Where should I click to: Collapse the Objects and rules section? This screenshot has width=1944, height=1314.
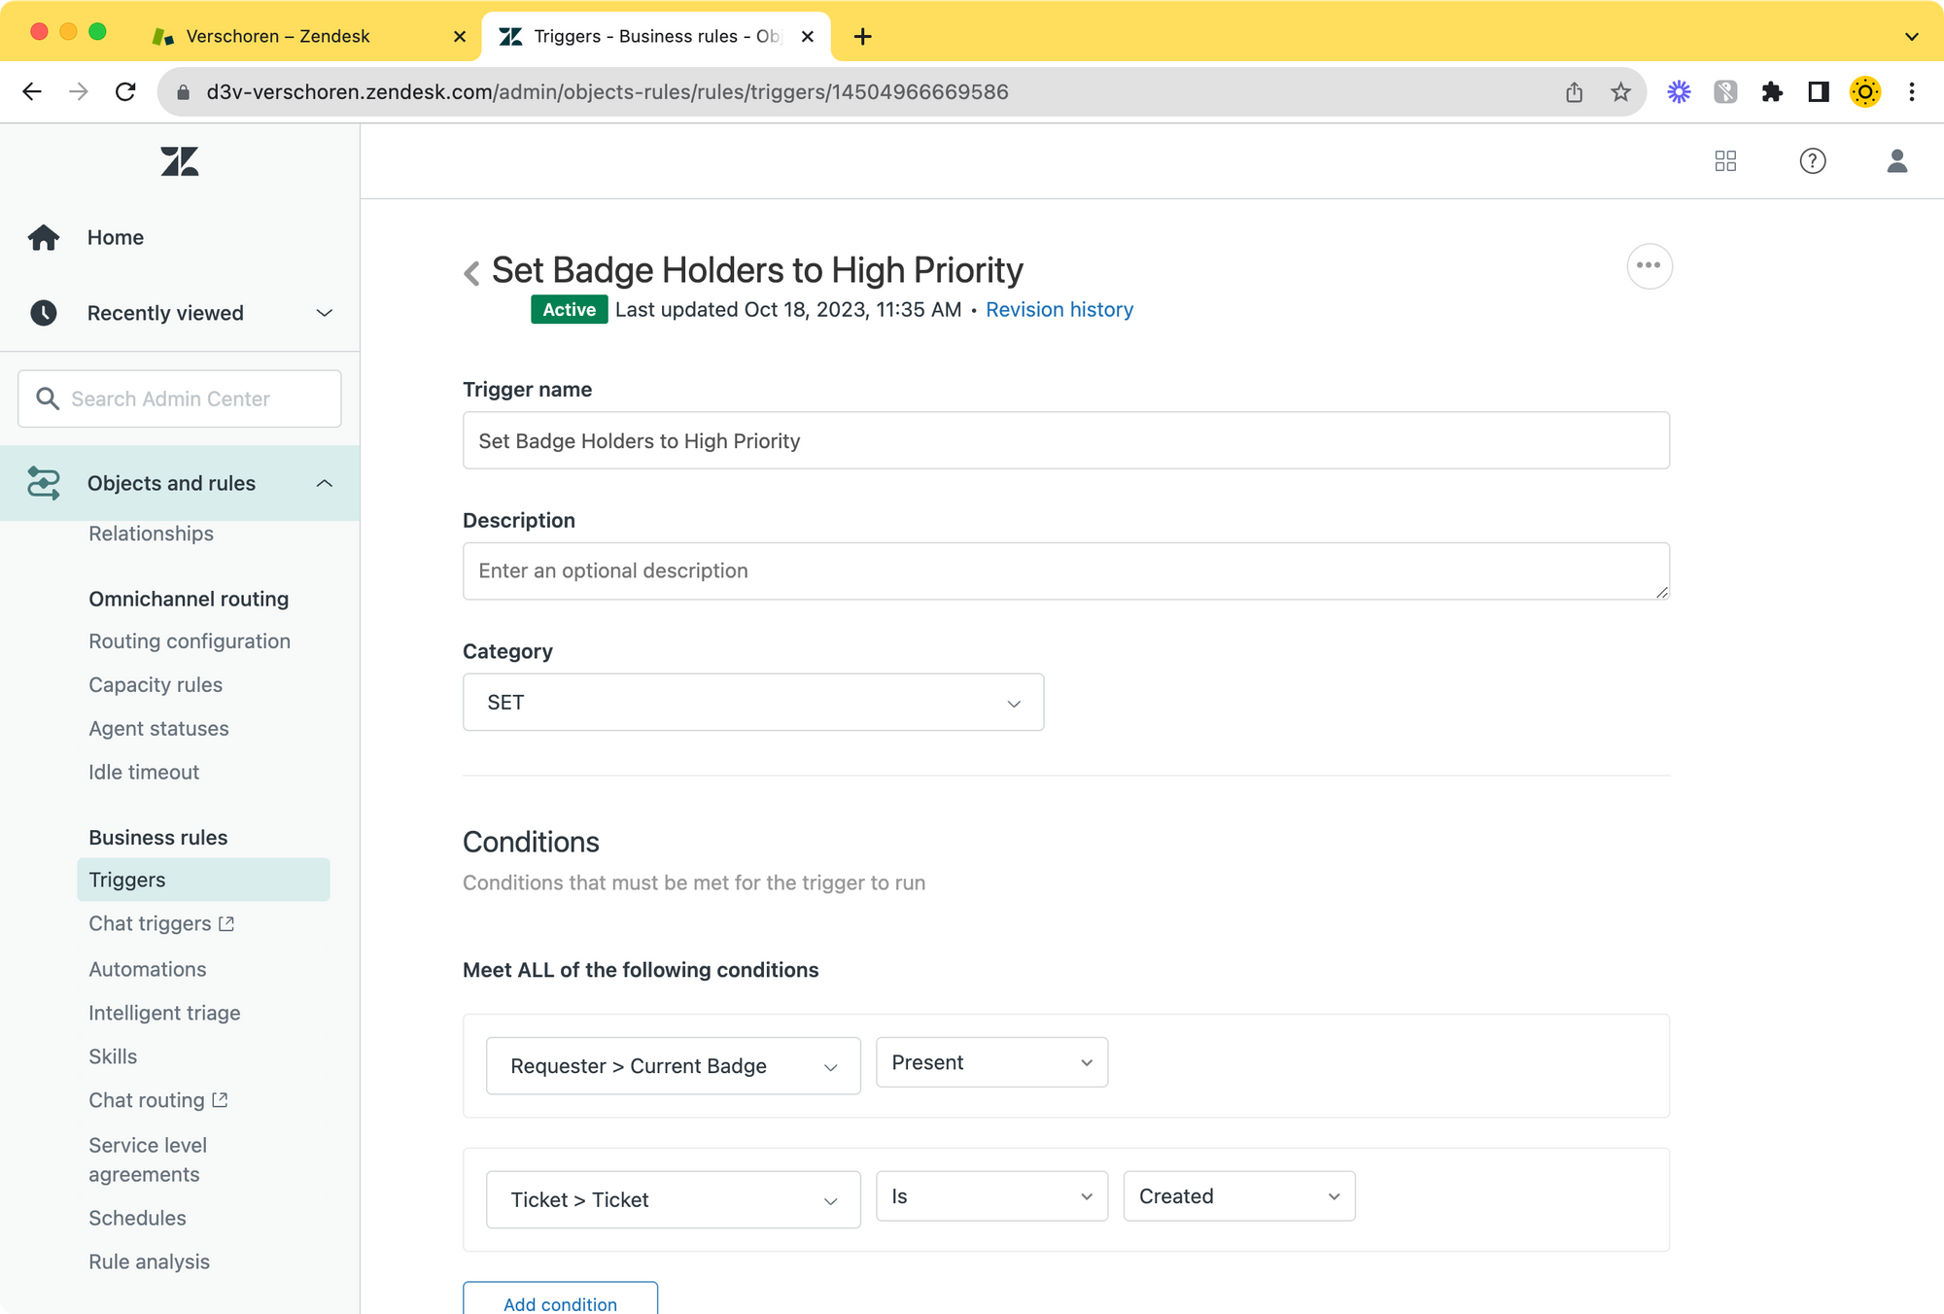[324, 483]
